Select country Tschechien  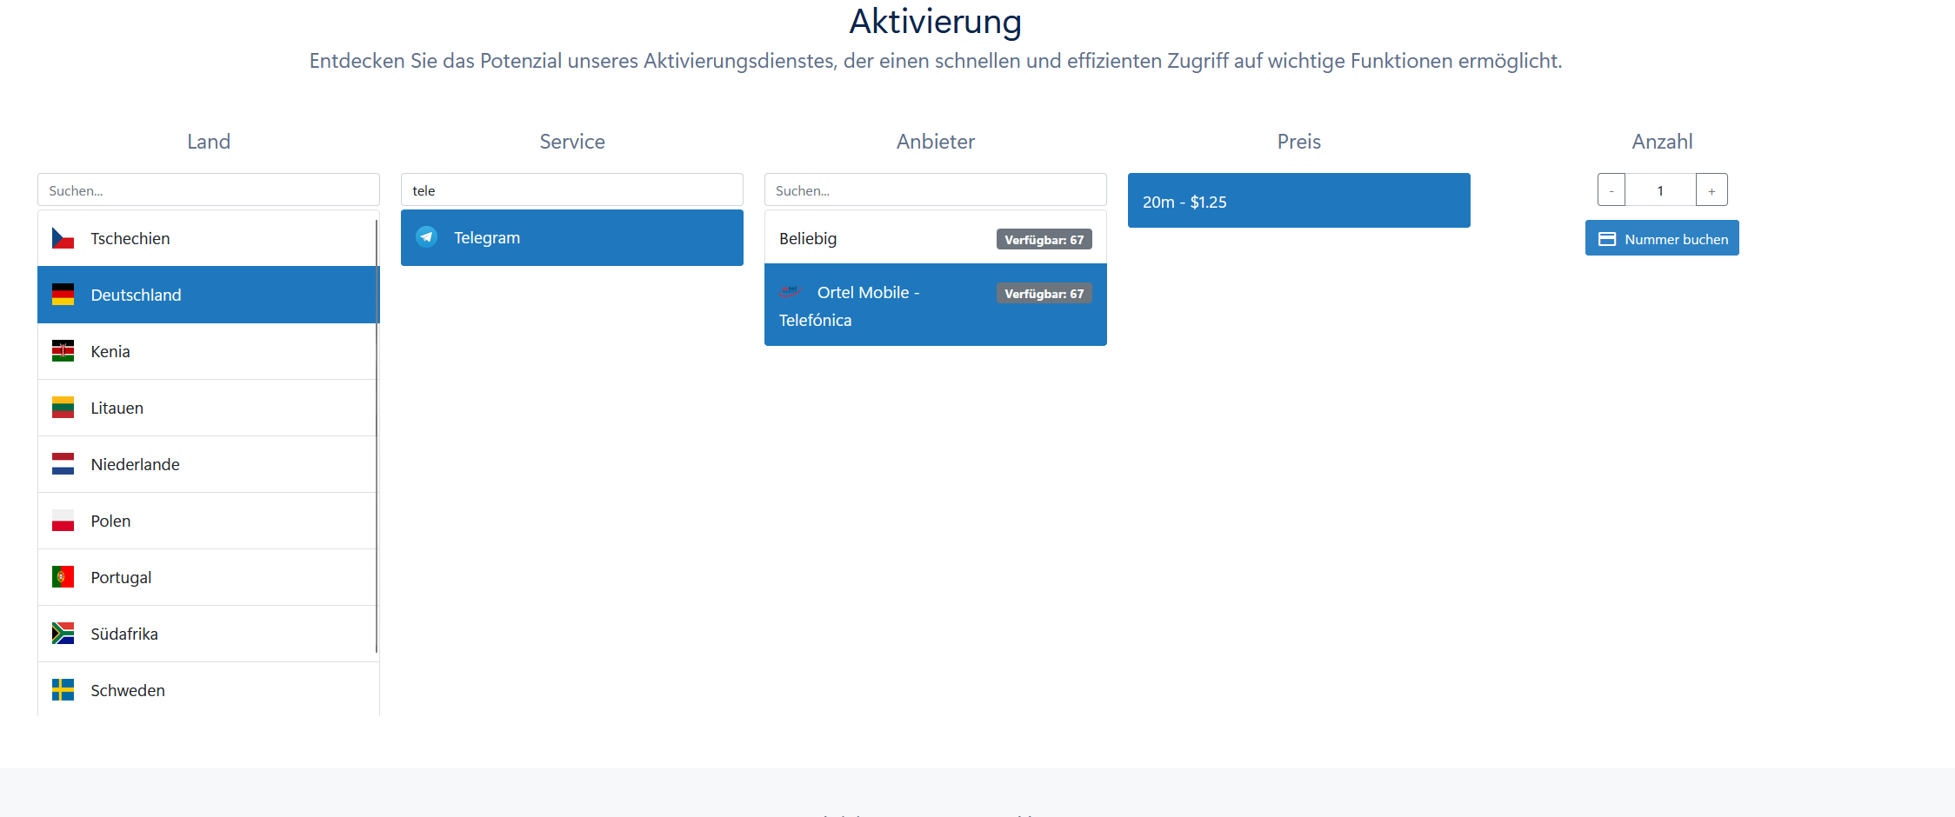tap(209, 238)
